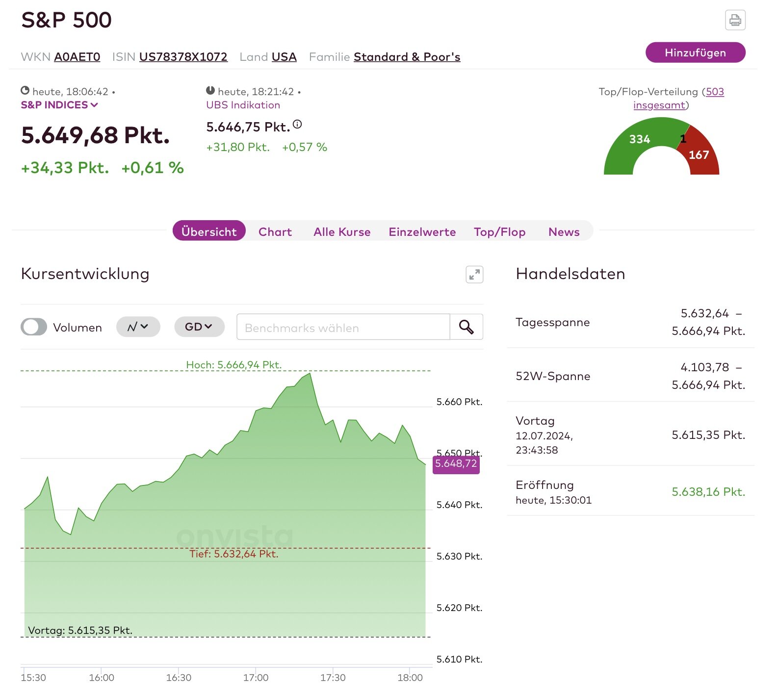
Task: Follow the Standard & Poor's family link
Action: click(x=407, y=57)
